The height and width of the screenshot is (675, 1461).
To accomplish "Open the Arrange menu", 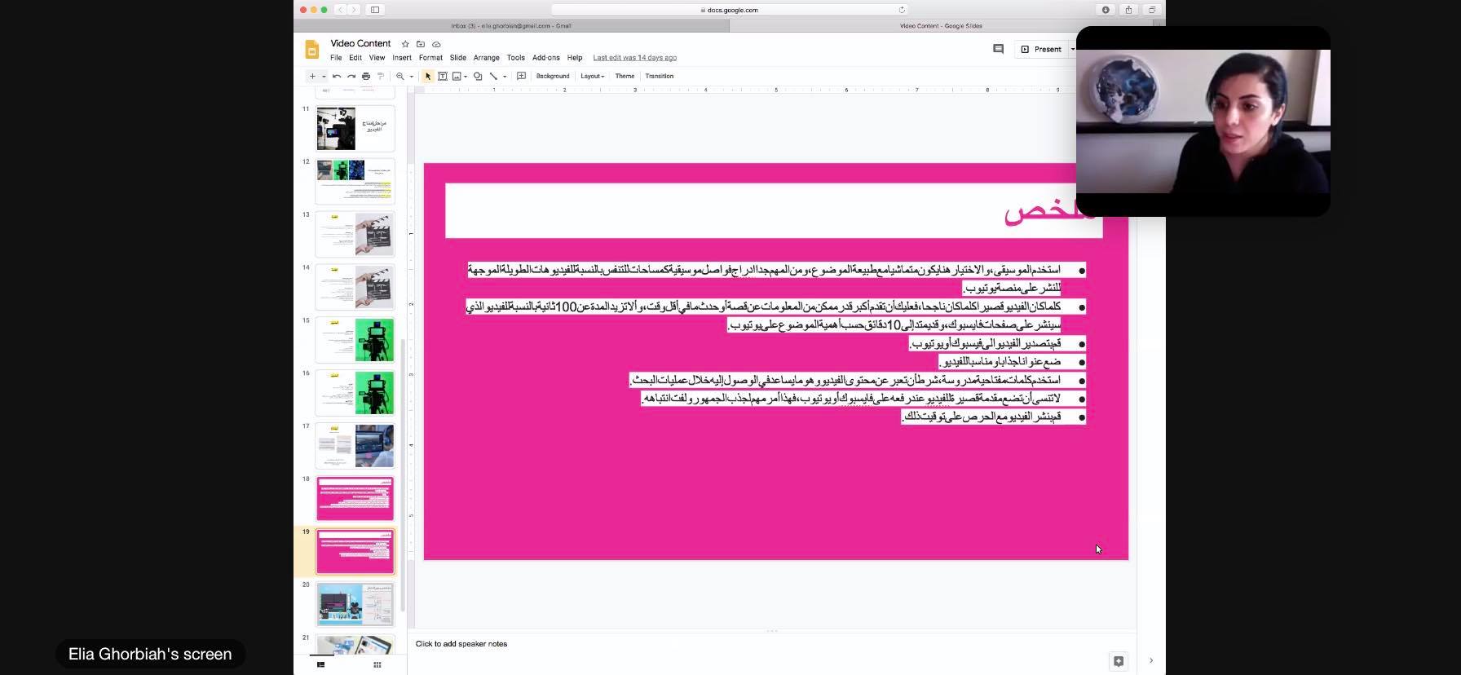I will 486,58.
